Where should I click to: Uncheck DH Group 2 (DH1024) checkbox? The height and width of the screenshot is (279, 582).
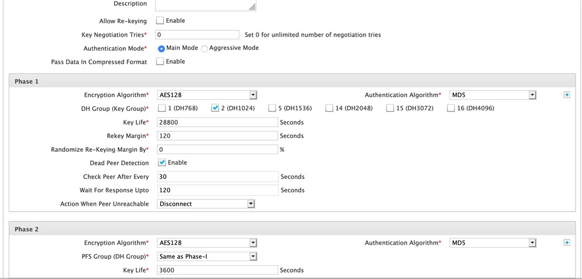[x=215, y=108]
